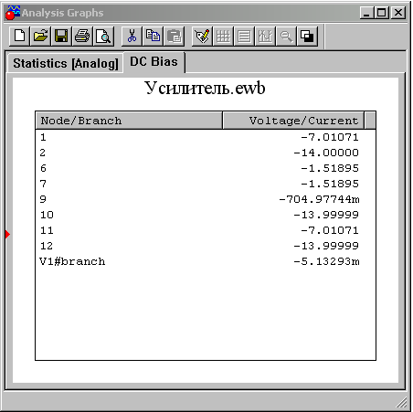Click the Analysis Graphs title bar app icon
The image size is (413, 412).
point(13,13)
